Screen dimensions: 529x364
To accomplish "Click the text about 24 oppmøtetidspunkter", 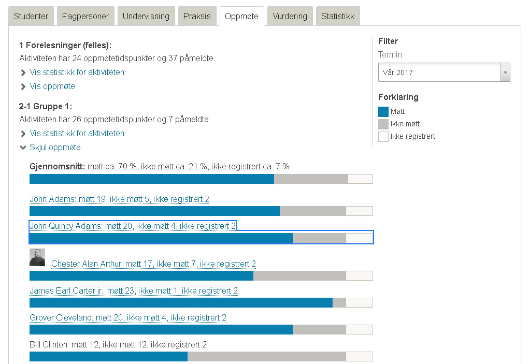I will (x=117, y=59).
